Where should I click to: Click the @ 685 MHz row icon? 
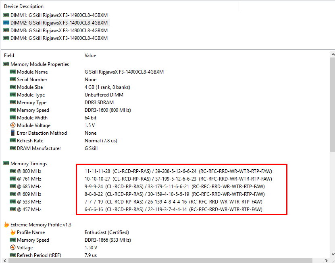click(12, 186)
